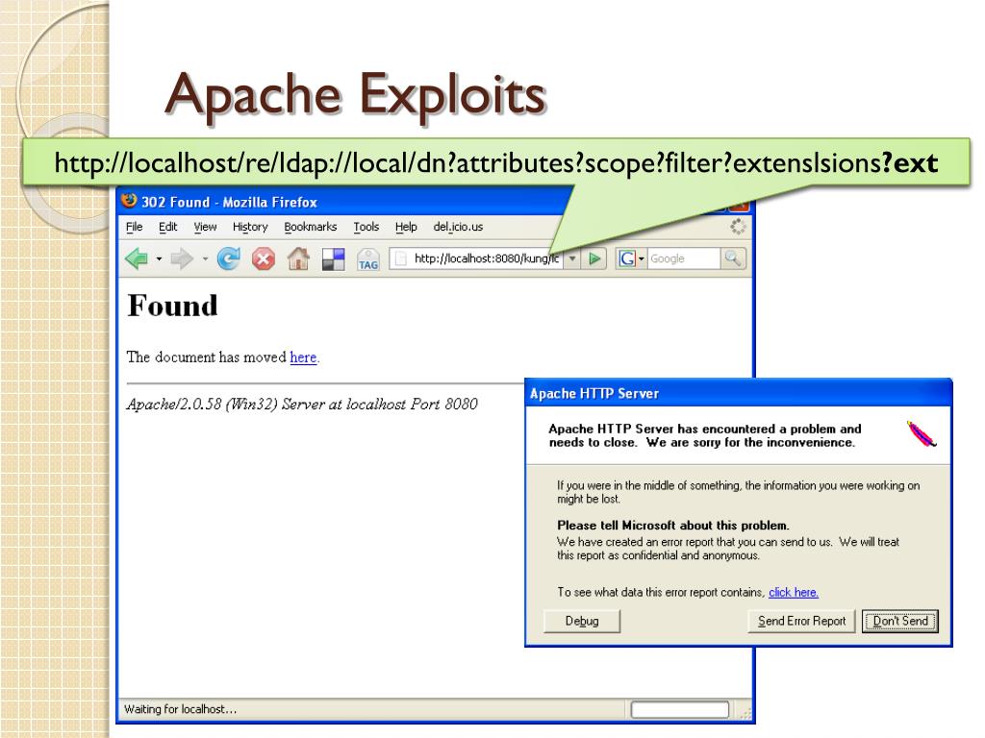This screenshot has height=738, width=985.
Task: Click 'Please tell Microsoft about this problem.' text
Action: click(x=672, y=526)
